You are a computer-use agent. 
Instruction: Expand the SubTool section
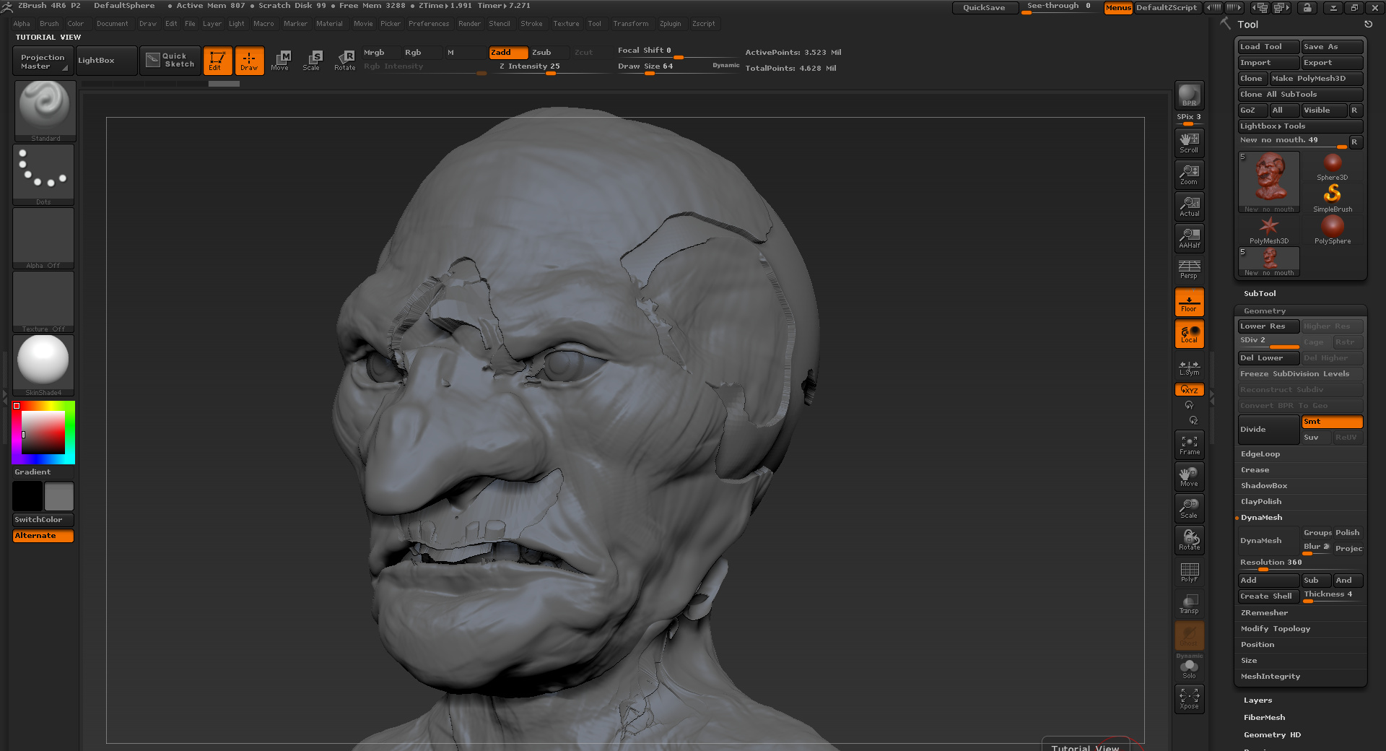1260,294
